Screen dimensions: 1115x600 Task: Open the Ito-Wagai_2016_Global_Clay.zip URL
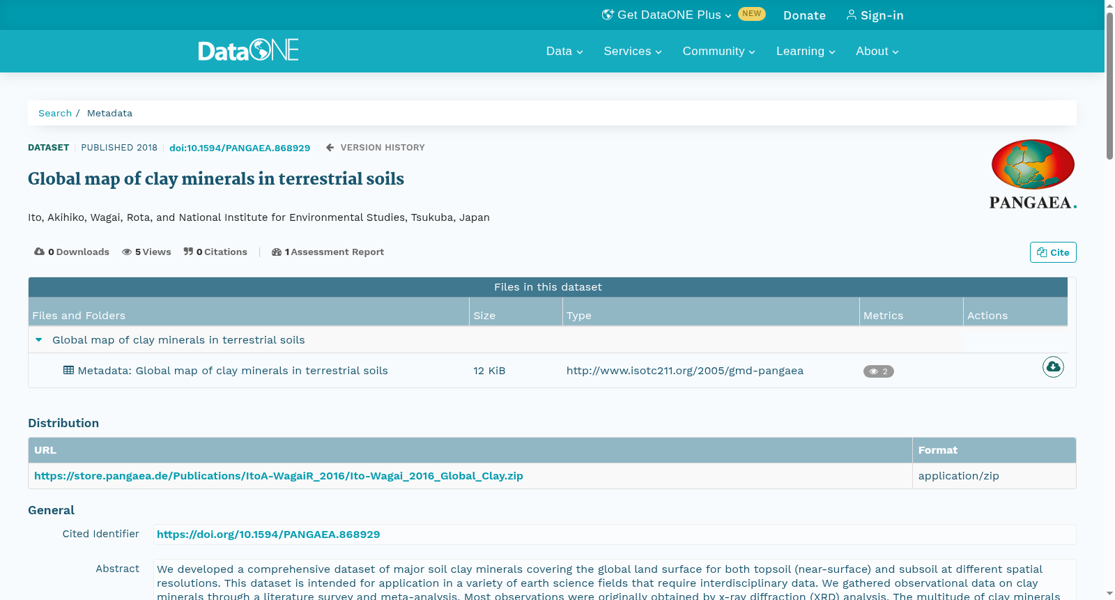coord(279,476)
